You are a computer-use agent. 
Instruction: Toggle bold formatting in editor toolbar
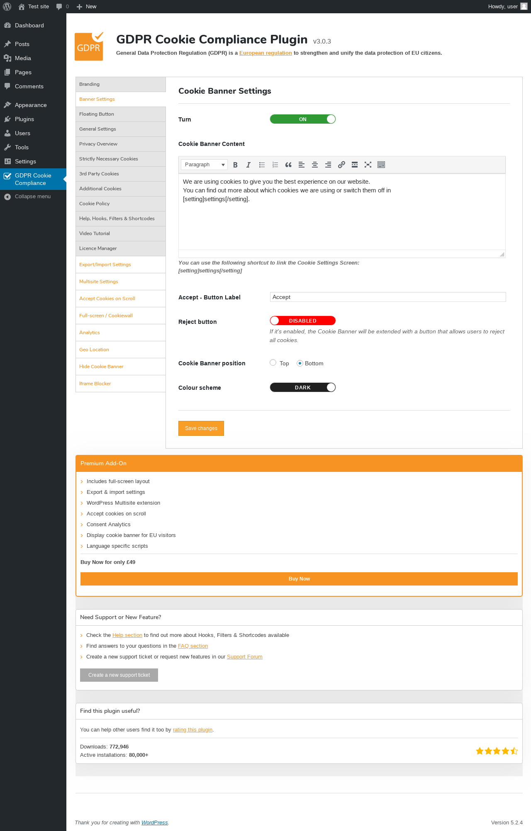pyautogui.click(x=235, y=165)
